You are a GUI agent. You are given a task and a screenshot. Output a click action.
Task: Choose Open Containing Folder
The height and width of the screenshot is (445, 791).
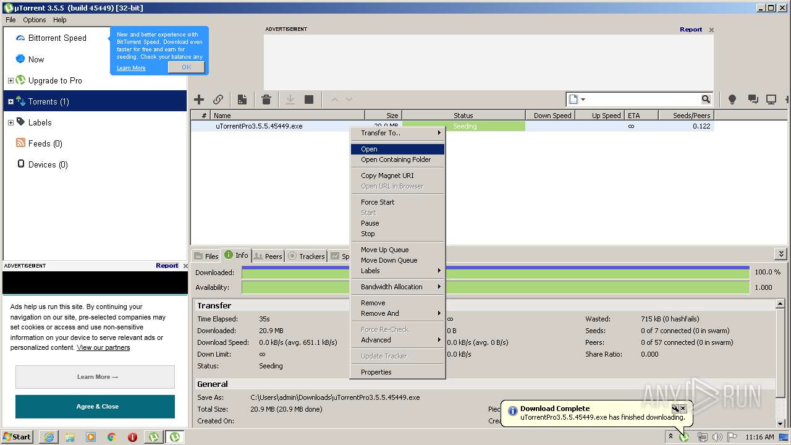[397, 159]
